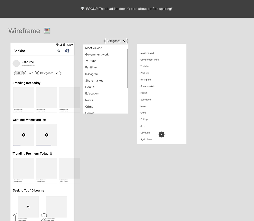This screenshot has width=254, height=221.
Task: Expand the Categories dropdown chip in phone screen
Action: click(49, 73)
